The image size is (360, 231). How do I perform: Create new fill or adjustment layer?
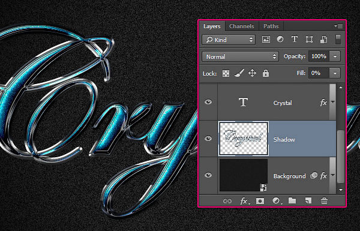tap(277, 201)
